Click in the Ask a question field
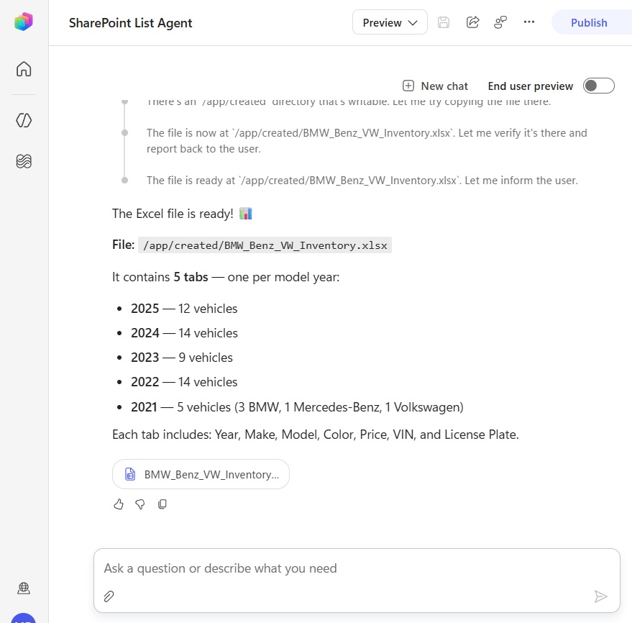The height and width of the screenshot is (623, 632). (x=357, y=568)
